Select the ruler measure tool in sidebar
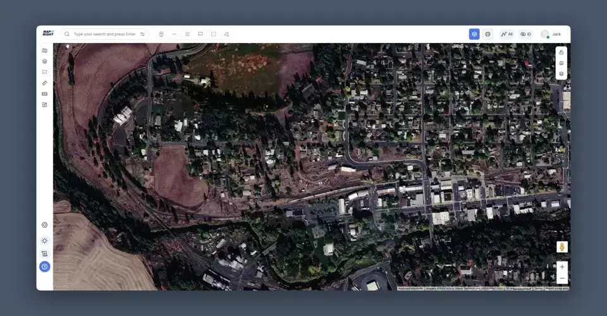This screenshot has height=316, width=607. 44,83
